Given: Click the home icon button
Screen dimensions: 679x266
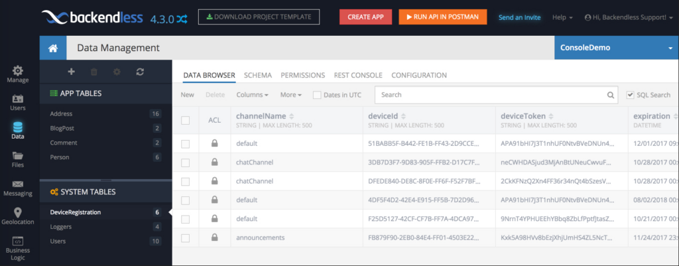Looking at the screenshot, I should point(52,48).
